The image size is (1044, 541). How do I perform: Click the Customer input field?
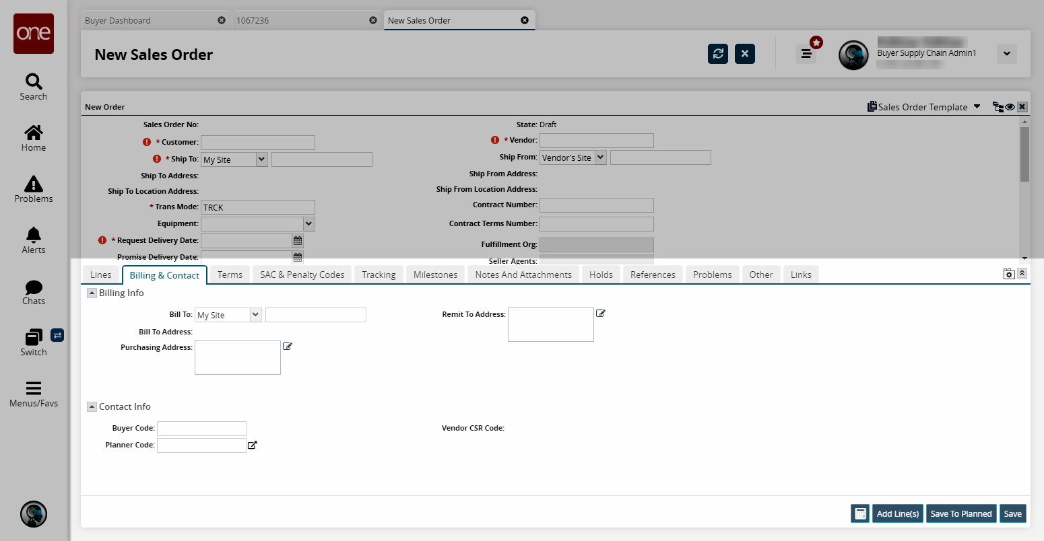coord(258,143)
